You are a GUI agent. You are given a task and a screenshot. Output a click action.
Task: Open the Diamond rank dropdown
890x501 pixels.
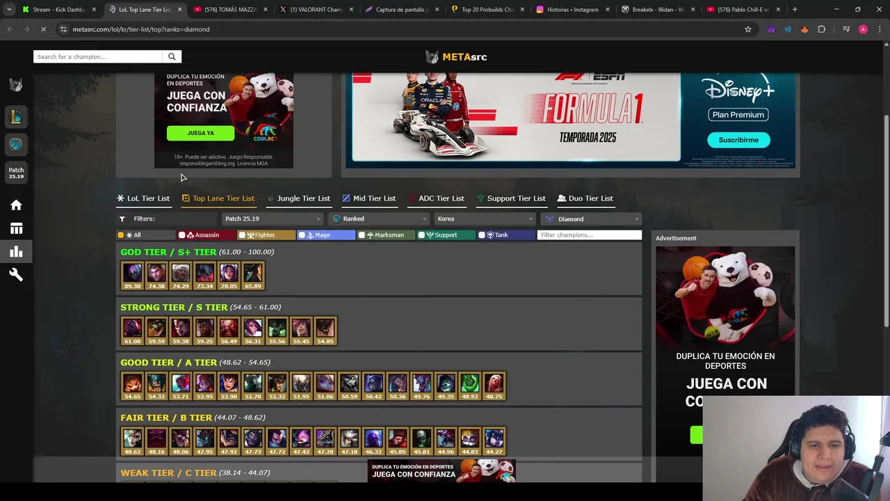tap(592, 219)
